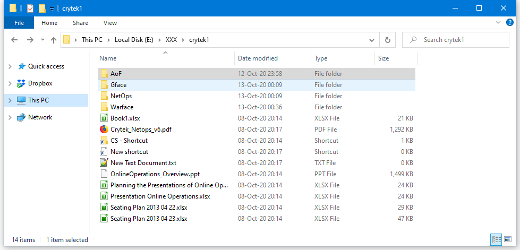Click the New Text Document.txt icon
The width and height of the screenshot is (520, 250).
coord(104,163)
